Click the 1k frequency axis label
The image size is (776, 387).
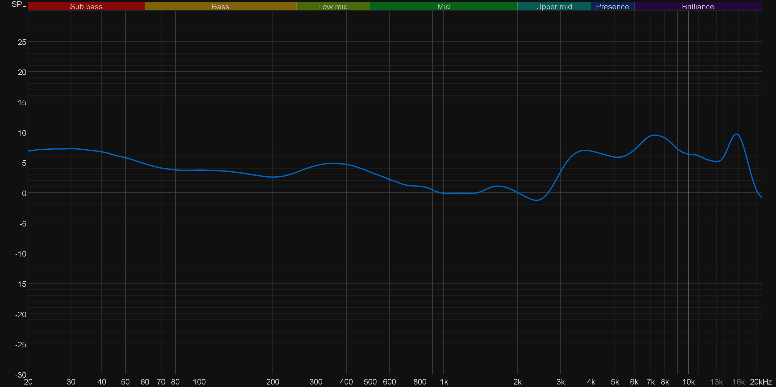pyautogui.click(x=444, y=382)
